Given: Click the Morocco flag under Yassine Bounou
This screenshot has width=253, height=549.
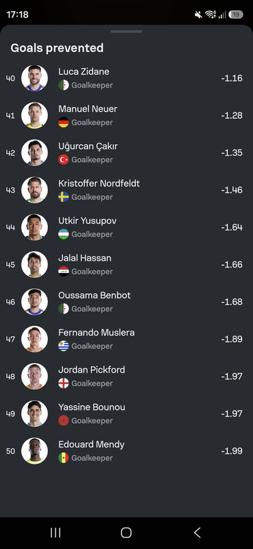Looking at the screenshot, I should 63,421.
